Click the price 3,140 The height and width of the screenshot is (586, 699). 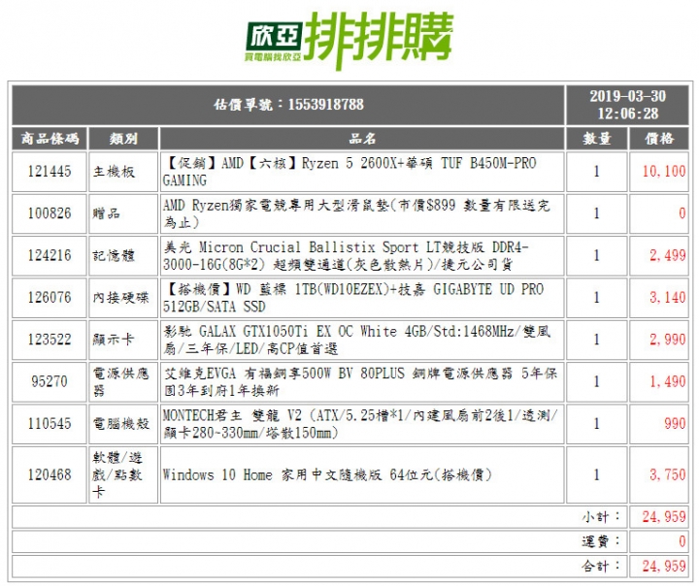667,298
